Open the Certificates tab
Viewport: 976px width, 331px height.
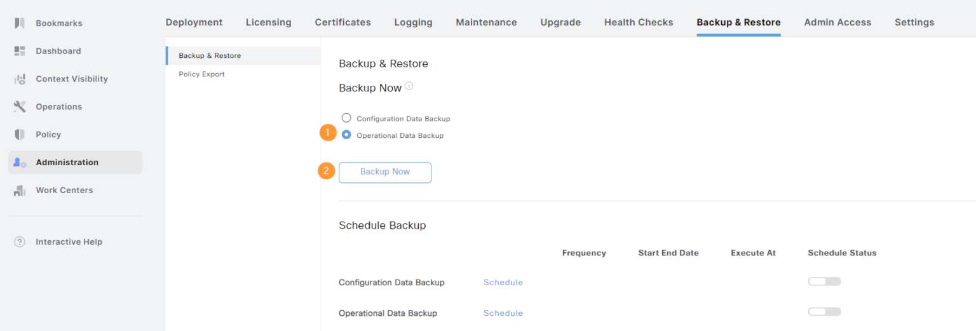[x=342, y=22]
